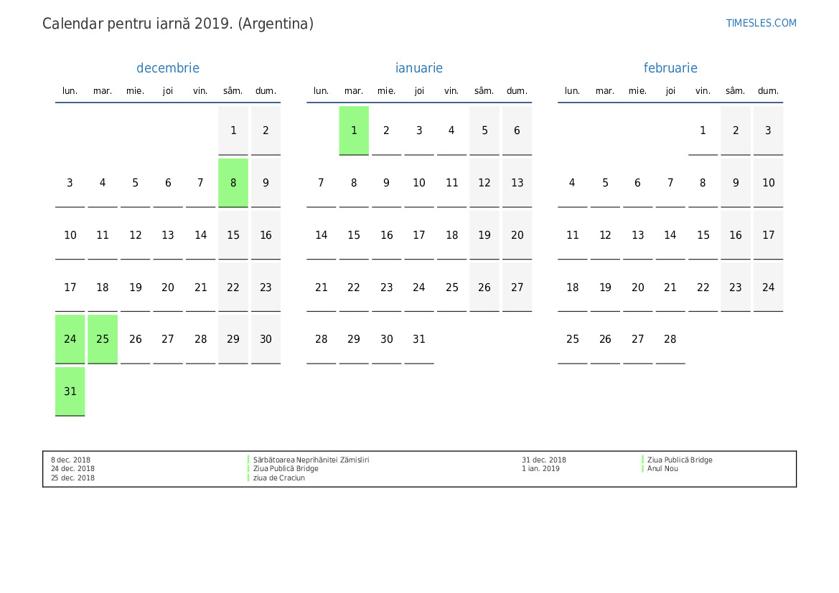
Task: Select December 17 in decembrie
Action: click(x=70, y=288)
